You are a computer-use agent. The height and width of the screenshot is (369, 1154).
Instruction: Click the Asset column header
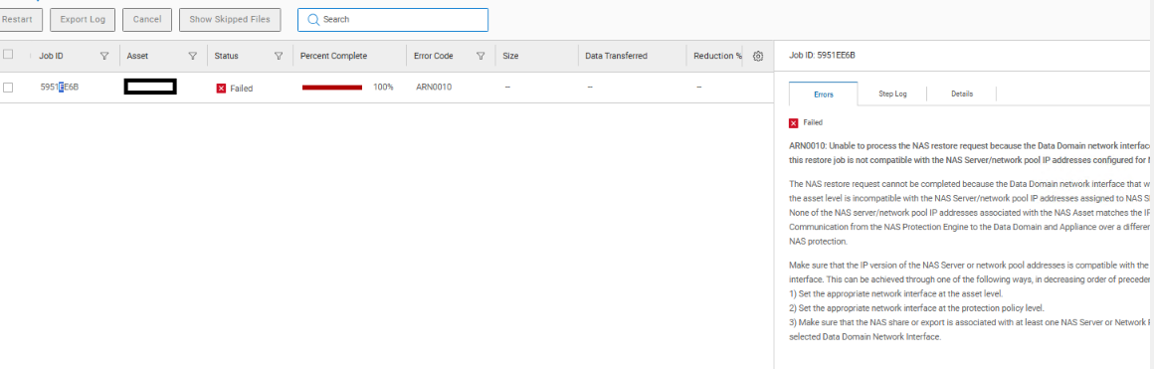[x=137, y=56]
